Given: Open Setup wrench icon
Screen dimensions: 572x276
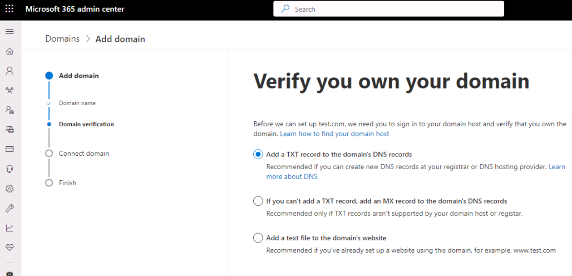Looking at the screenshot, I should 9,208.
